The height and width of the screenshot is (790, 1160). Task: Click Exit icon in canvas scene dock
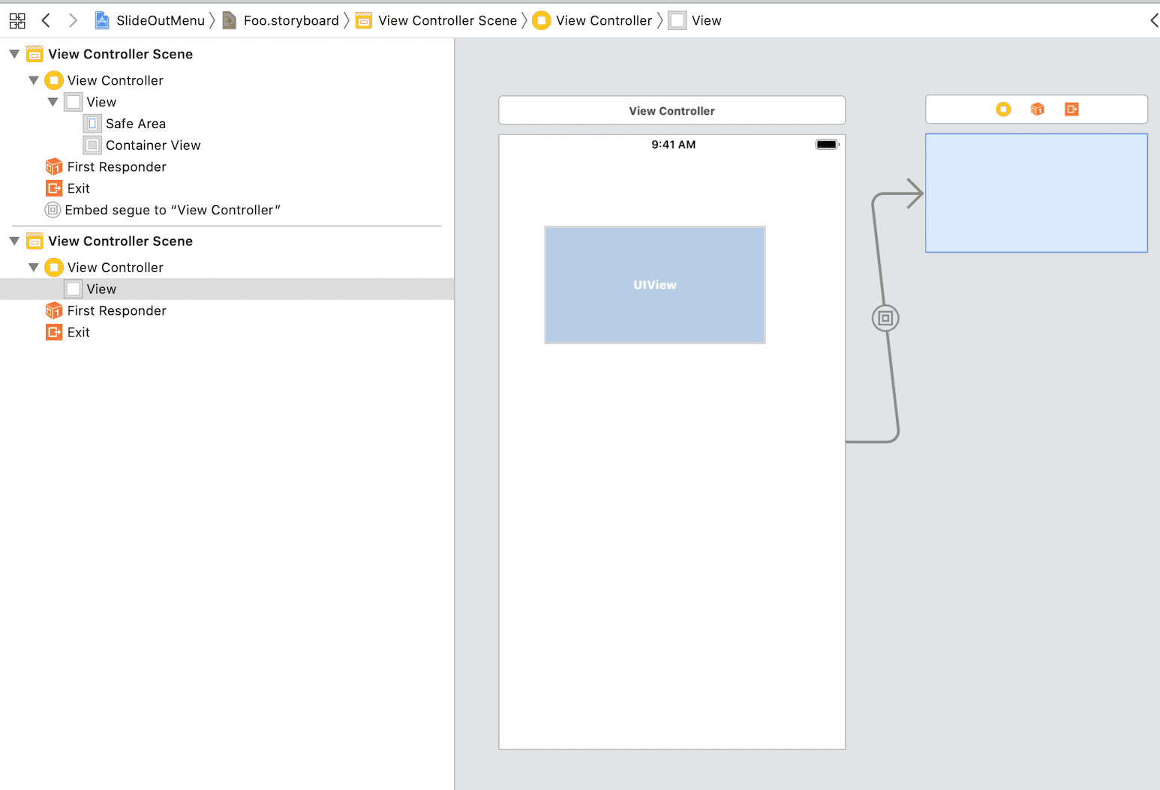pos(1071,109)
